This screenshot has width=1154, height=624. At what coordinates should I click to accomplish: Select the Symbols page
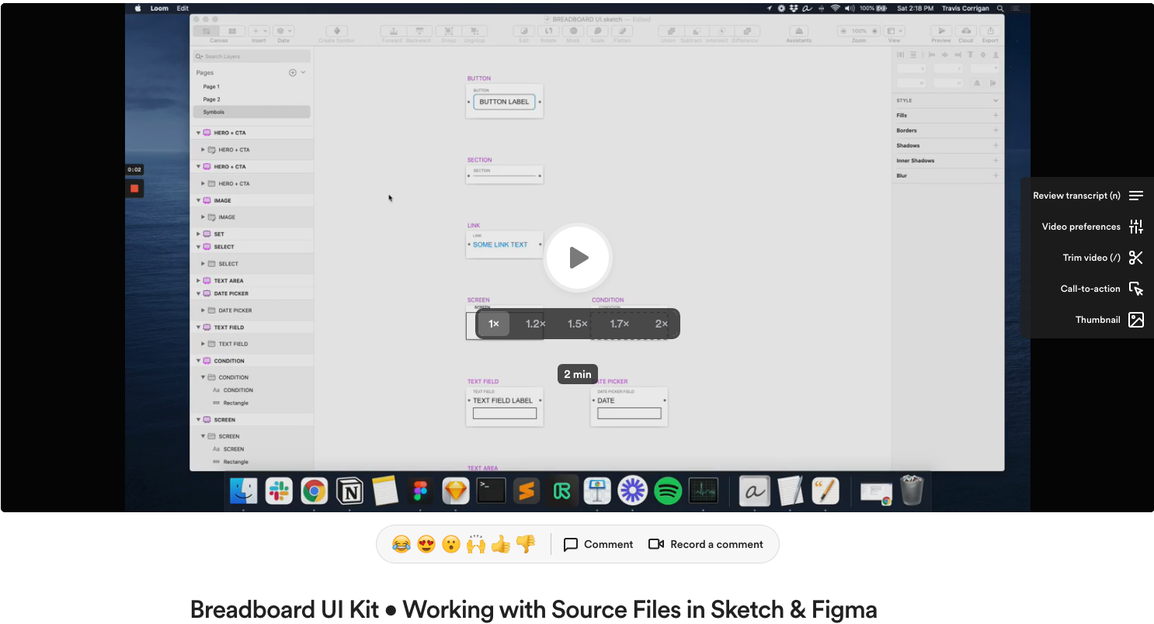point(252,112)
